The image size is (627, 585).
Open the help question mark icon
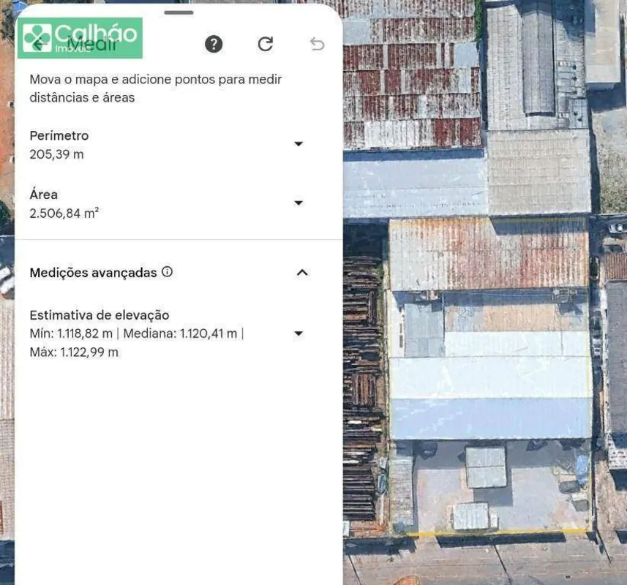[x=214, y=44]
